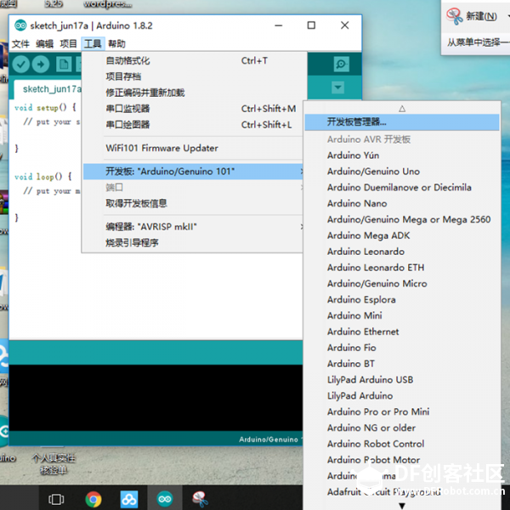Open Baidu cloud app in taskbar

[x=129, y=499]
